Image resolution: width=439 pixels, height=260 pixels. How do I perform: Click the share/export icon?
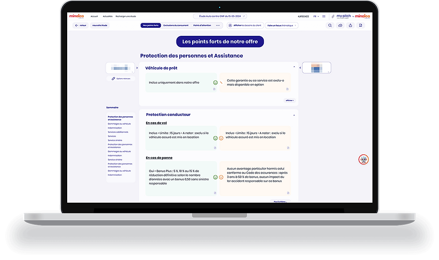pyautogui.click(x=350, y=26)
